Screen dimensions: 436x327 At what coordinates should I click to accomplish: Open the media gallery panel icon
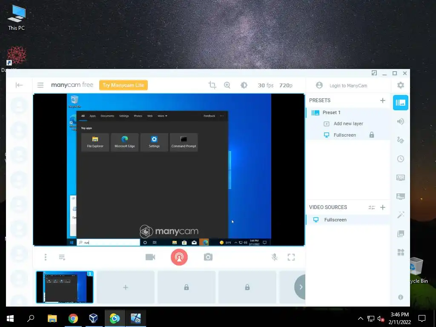(401, 234)
